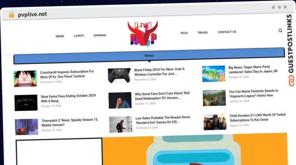296x165 pixels.
Task: Open the Gaming menu item
Action: coord(100,35)
